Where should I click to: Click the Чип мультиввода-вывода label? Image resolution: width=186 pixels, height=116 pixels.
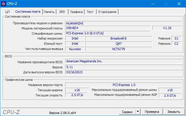point(44,49)
